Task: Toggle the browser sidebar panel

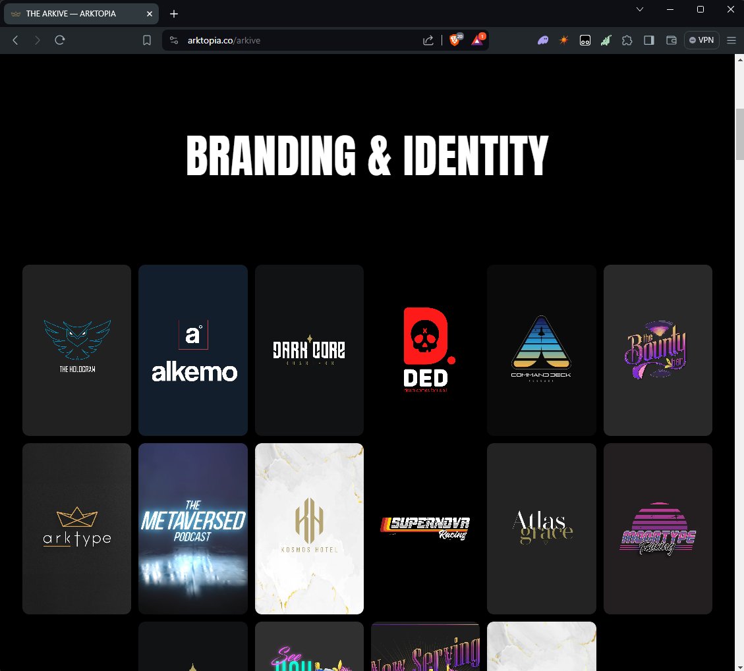Action: 649,40
